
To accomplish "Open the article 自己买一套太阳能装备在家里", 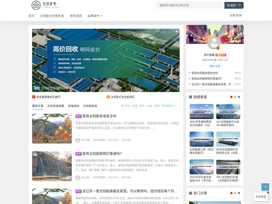I will (x=130, y=191).
